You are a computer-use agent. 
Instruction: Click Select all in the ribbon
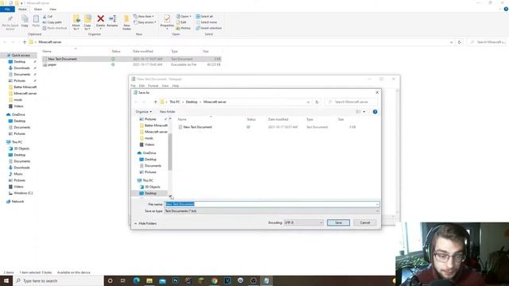point(204,16)
